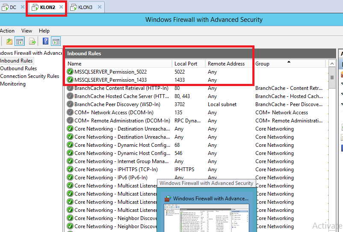
Task: Open the Help menu
Action: click(x=44, y=31)
